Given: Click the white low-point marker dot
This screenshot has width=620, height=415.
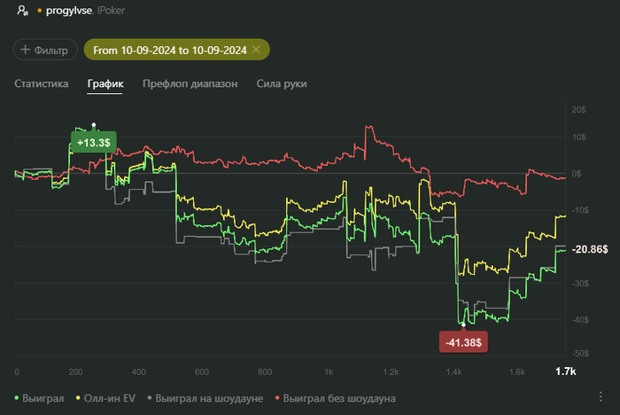Looking at the screenshot, I should (x=463, y=324).
